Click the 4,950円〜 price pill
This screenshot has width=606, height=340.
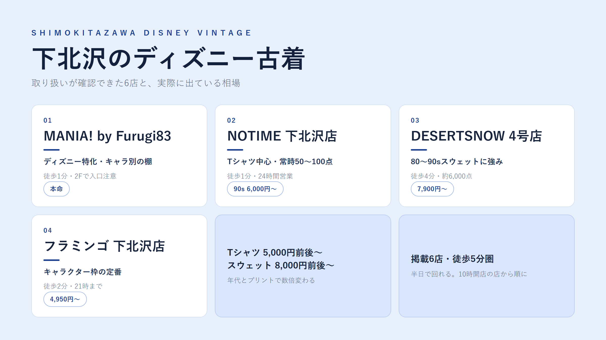tap(65, 299)
